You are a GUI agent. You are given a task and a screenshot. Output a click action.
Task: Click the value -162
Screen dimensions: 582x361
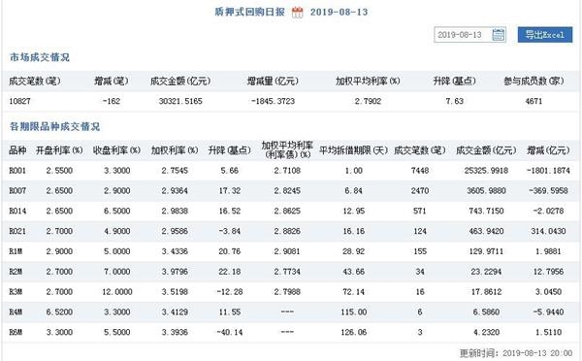pyautogui.click(x=112, y=101)
